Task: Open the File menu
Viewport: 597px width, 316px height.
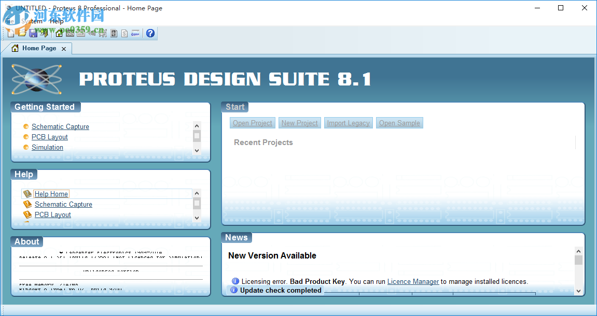Action: 9,21
